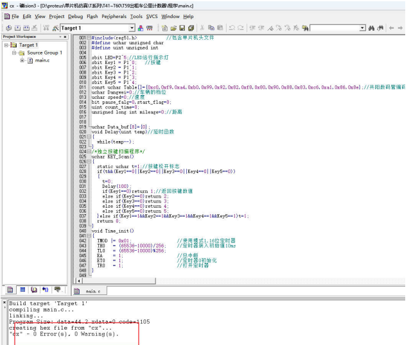Screen dimensions: 411x345
Task: Open the Flash menu
Action: click(x=92, y=17)
